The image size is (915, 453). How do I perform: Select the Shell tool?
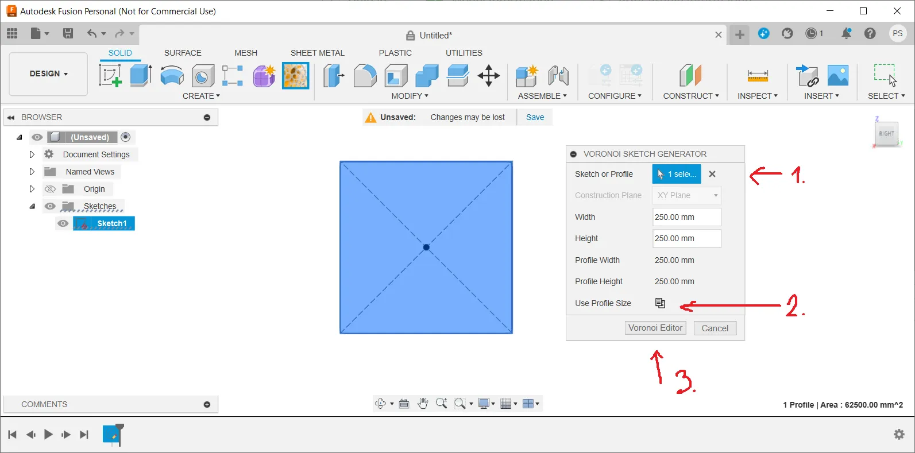(396, 75)
